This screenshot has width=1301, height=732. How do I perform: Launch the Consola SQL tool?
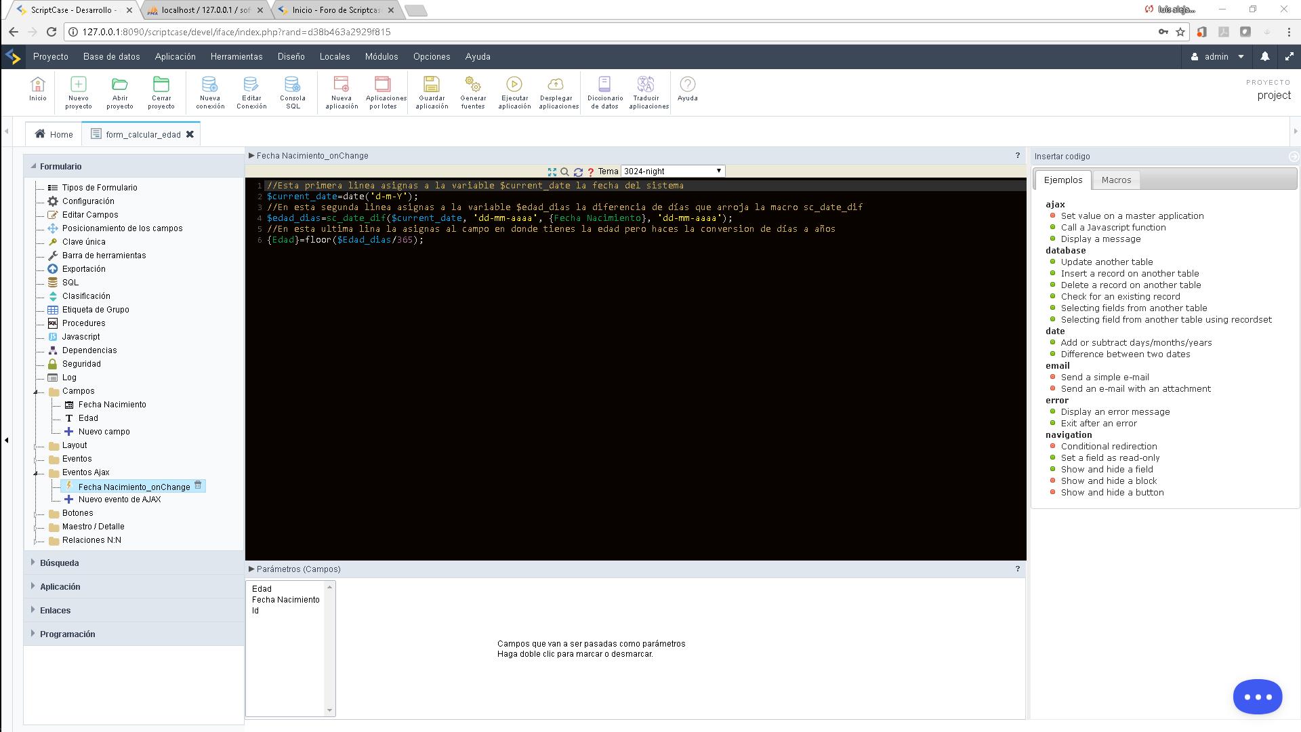click(x=293, y=92)
